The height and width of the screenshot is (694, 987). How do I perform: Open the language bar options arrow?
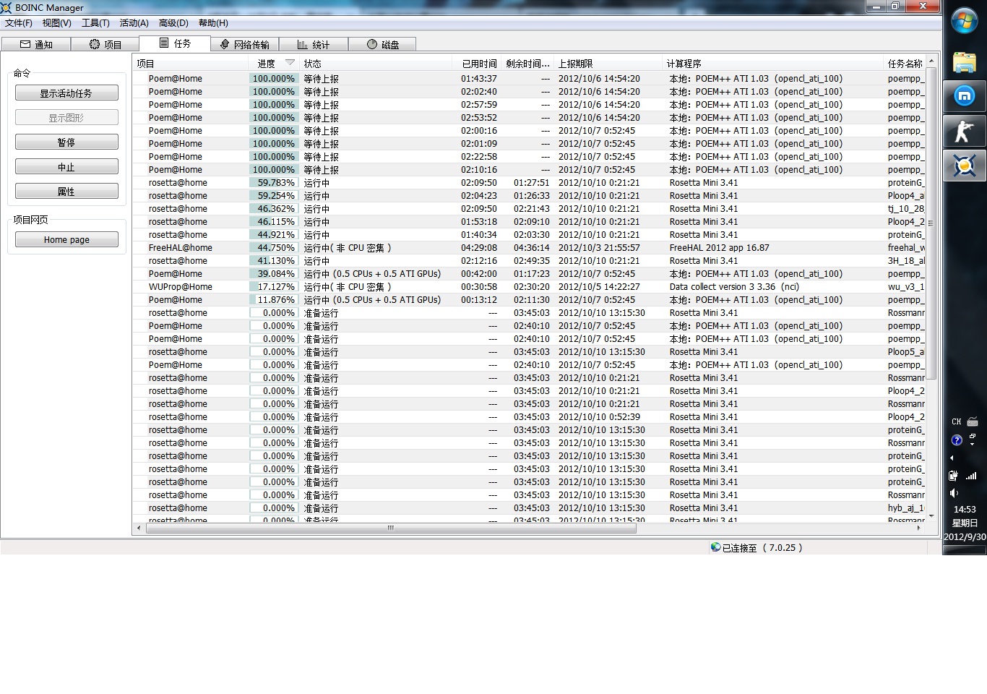tap(973, 442)
